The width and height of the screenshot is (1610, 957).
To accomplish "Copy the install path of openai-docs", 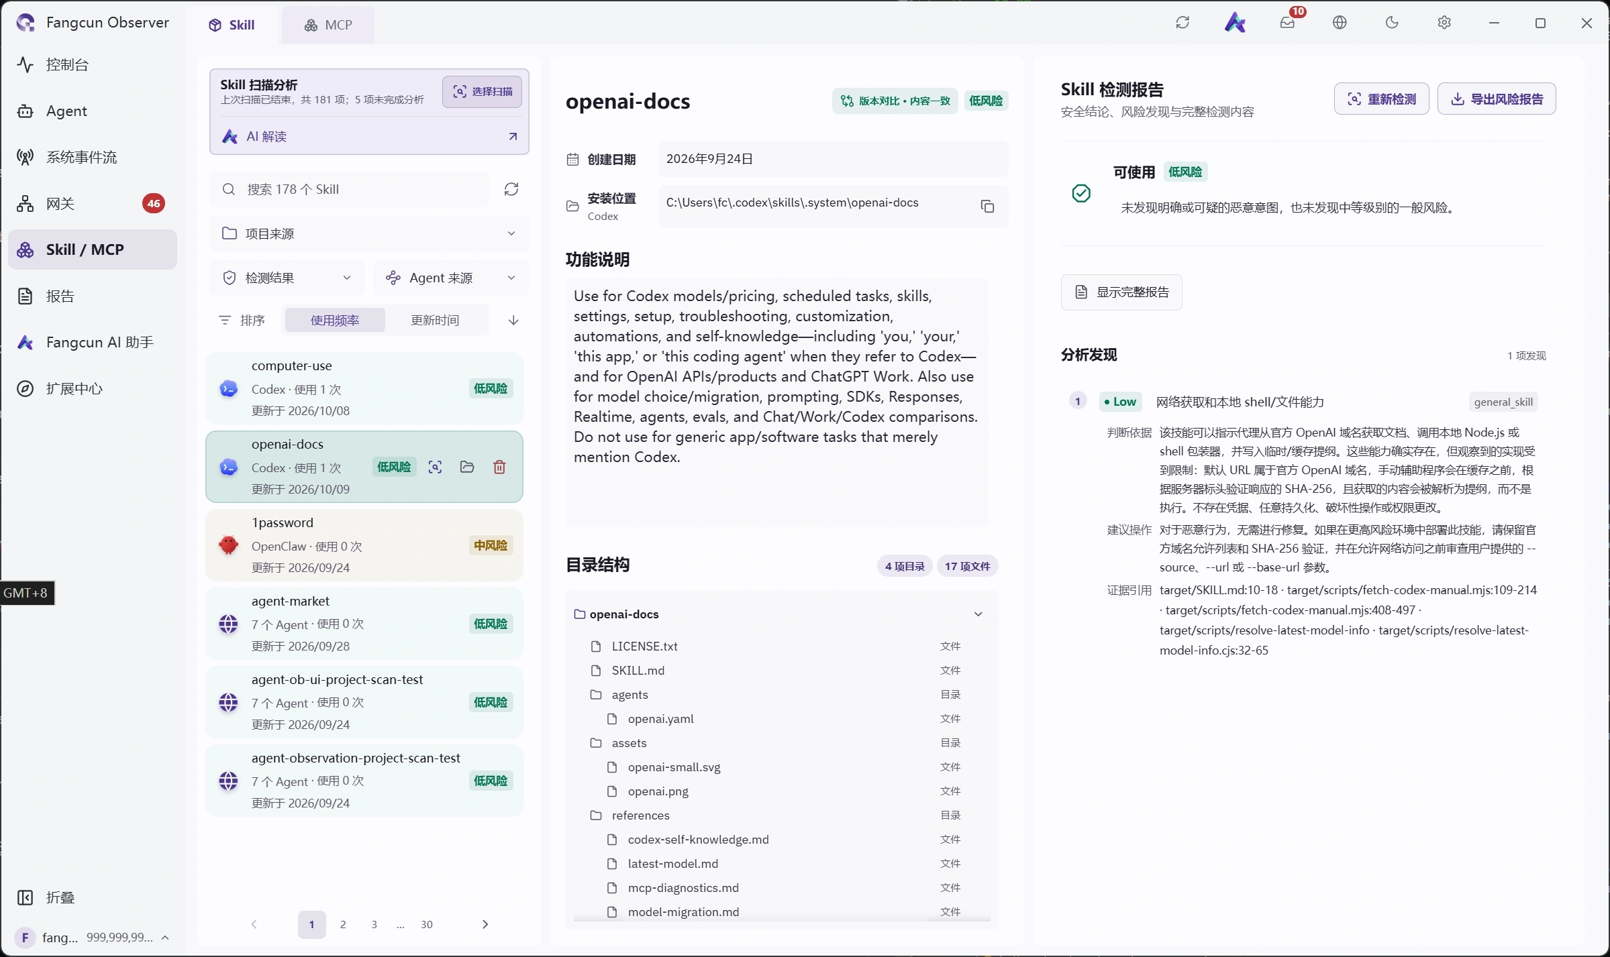I will click(987, 207).
